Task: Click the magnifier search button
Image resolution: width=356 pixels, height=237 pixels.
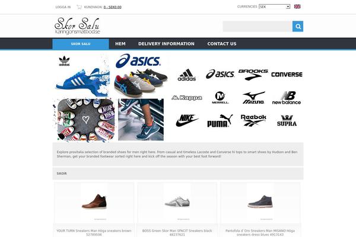Action: [298, 26]
